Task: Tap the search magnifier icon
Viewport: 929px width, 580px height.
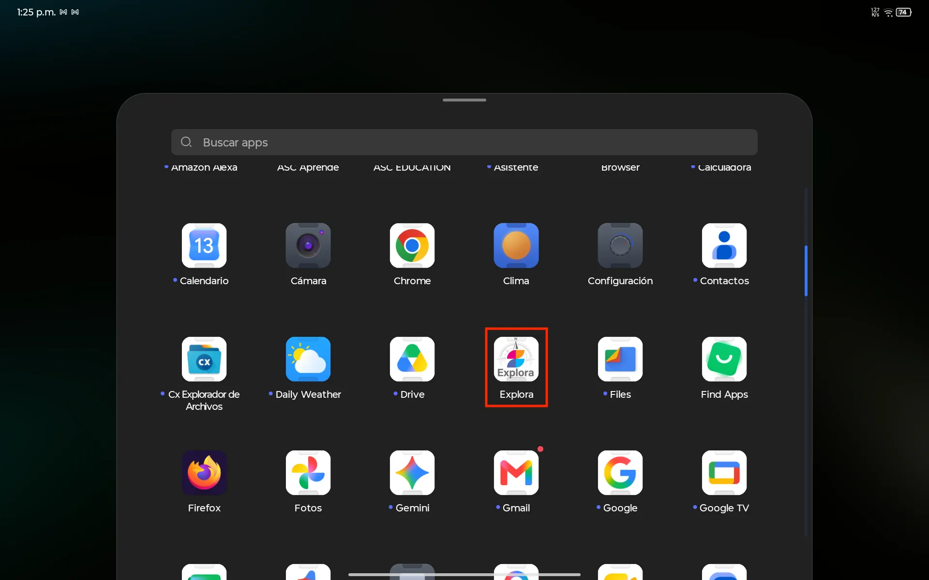Action: (x=186, y=142)
